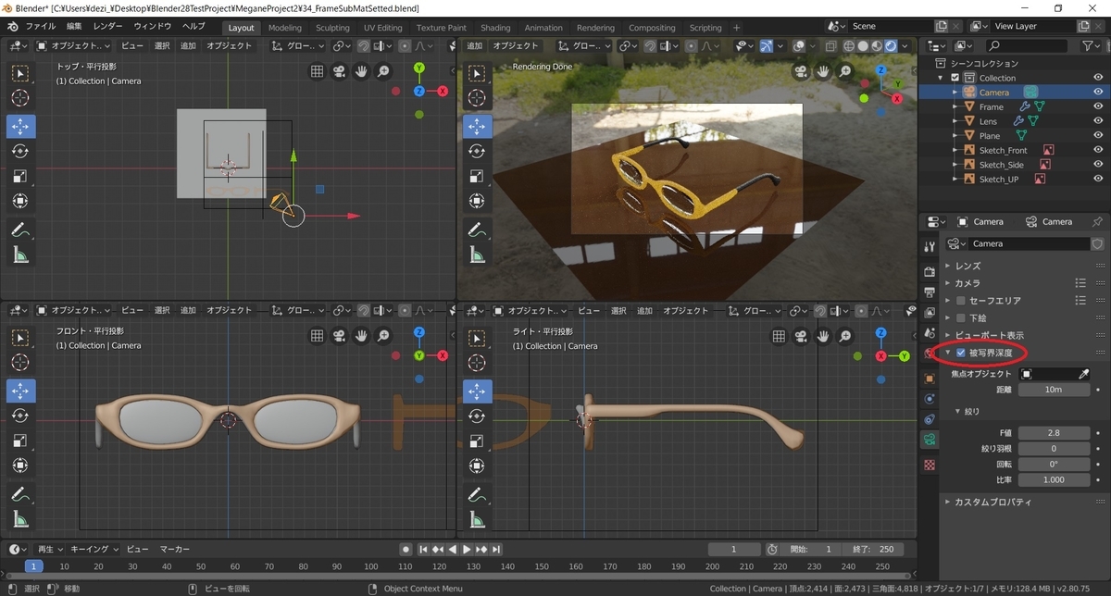Toggle camera view in the top viewport
The image size is (1111, 596).
tap(339, 71)
